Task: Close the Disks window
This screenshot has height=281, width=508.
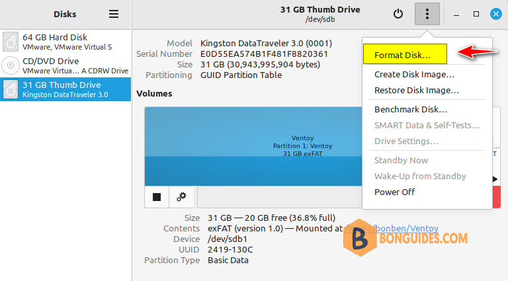Action: 495,14
